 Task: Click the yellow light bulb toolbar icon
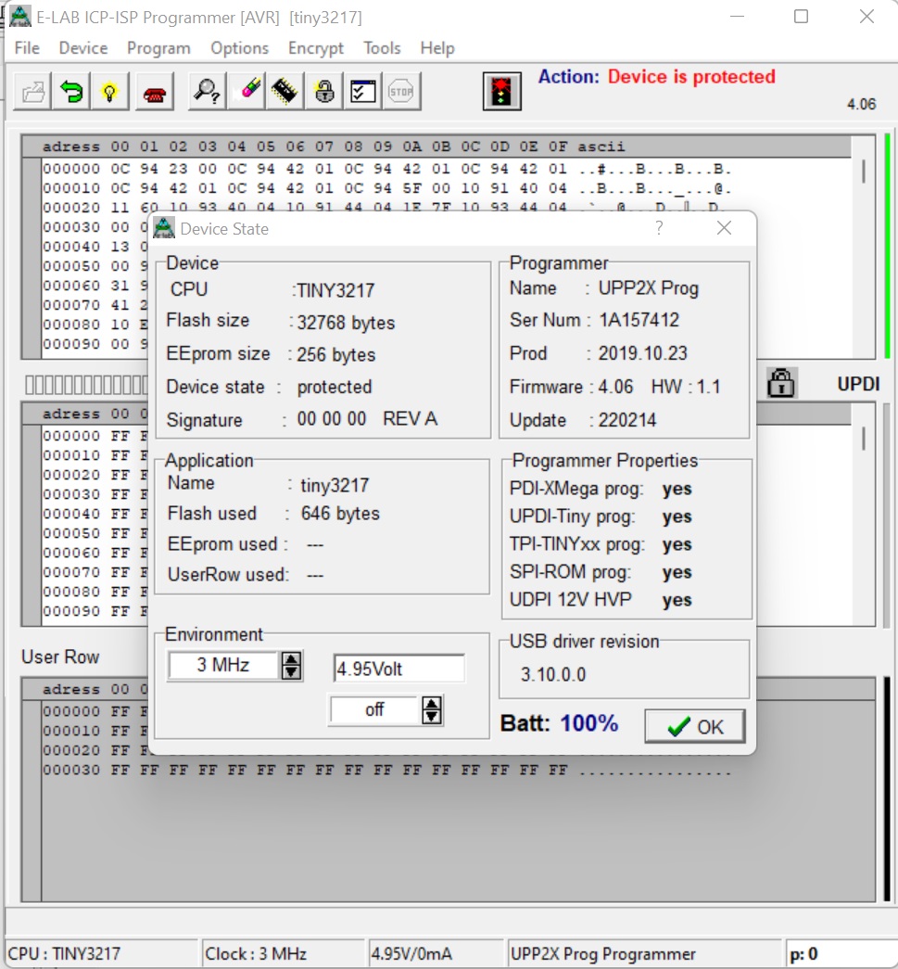[109, 92]
